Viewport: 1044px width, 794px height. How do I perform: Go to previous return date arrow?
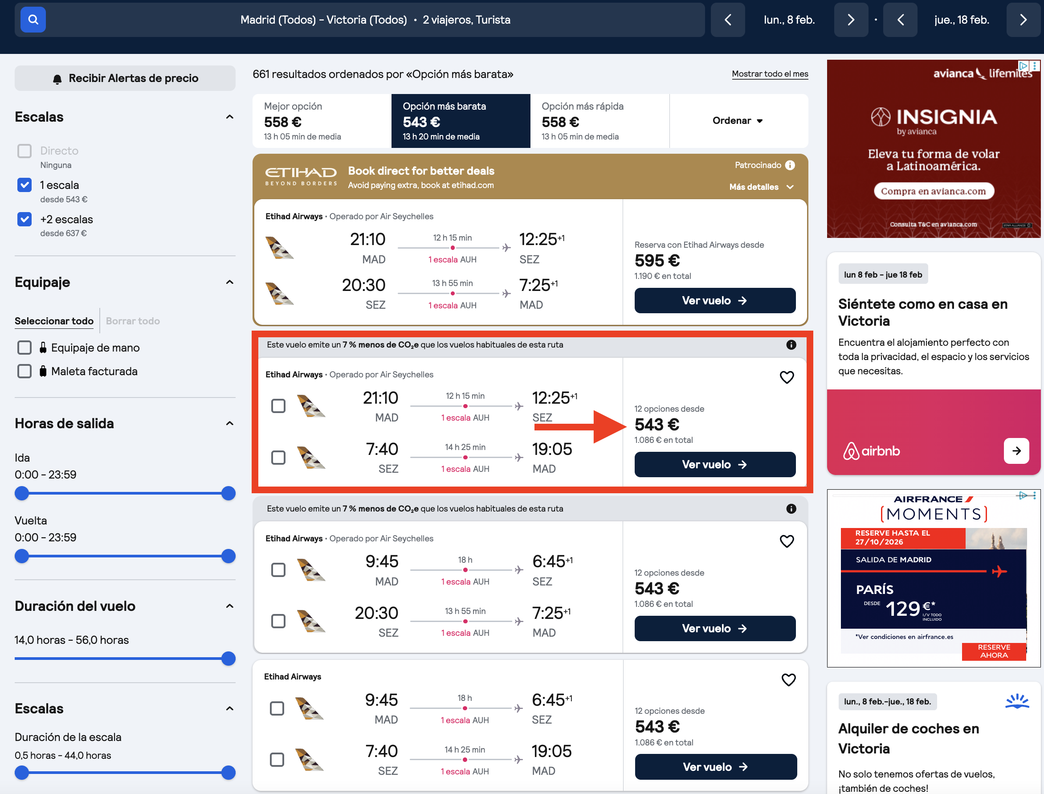(900, 19)
